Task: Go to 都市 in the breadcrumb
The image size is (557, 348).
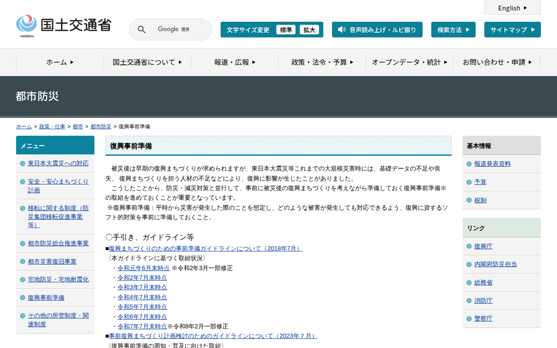Action: pos(78,127)
